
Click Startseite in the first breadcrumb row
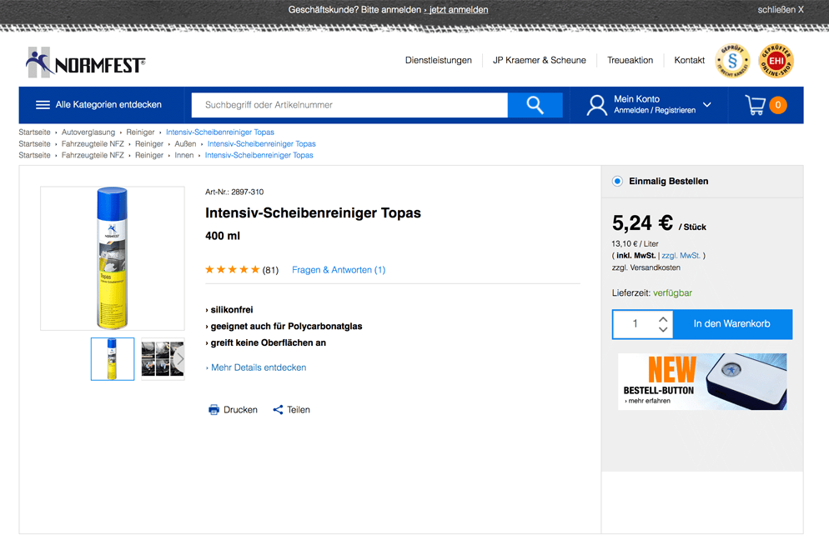click(x=34, y=132)
